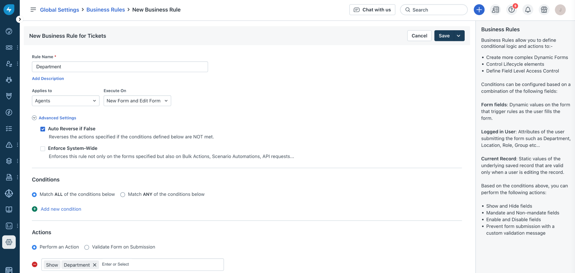Open the help question mark icon

click(511, 10)
